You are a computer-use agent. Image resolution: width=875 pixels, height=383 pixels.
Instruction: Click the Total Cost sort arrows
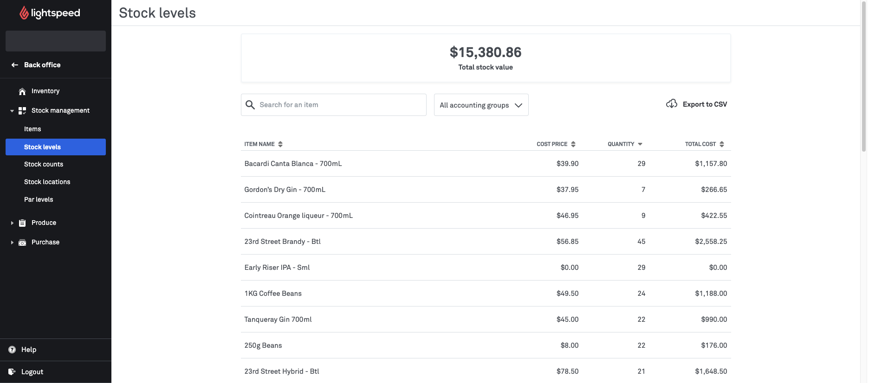pos(722,144)
